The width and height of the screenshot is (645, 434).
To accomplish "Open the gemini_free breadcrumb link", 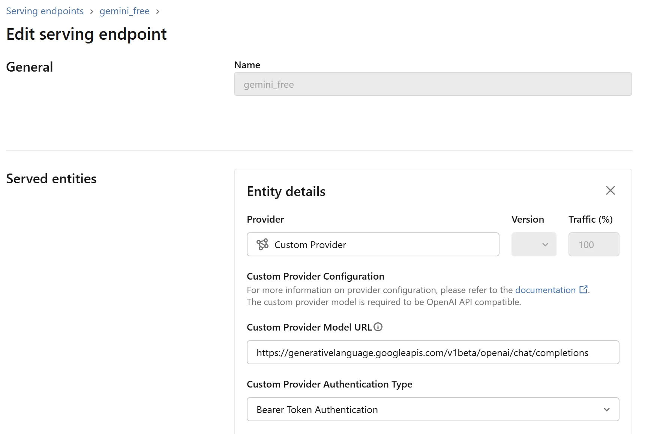I will pos(124,11).
